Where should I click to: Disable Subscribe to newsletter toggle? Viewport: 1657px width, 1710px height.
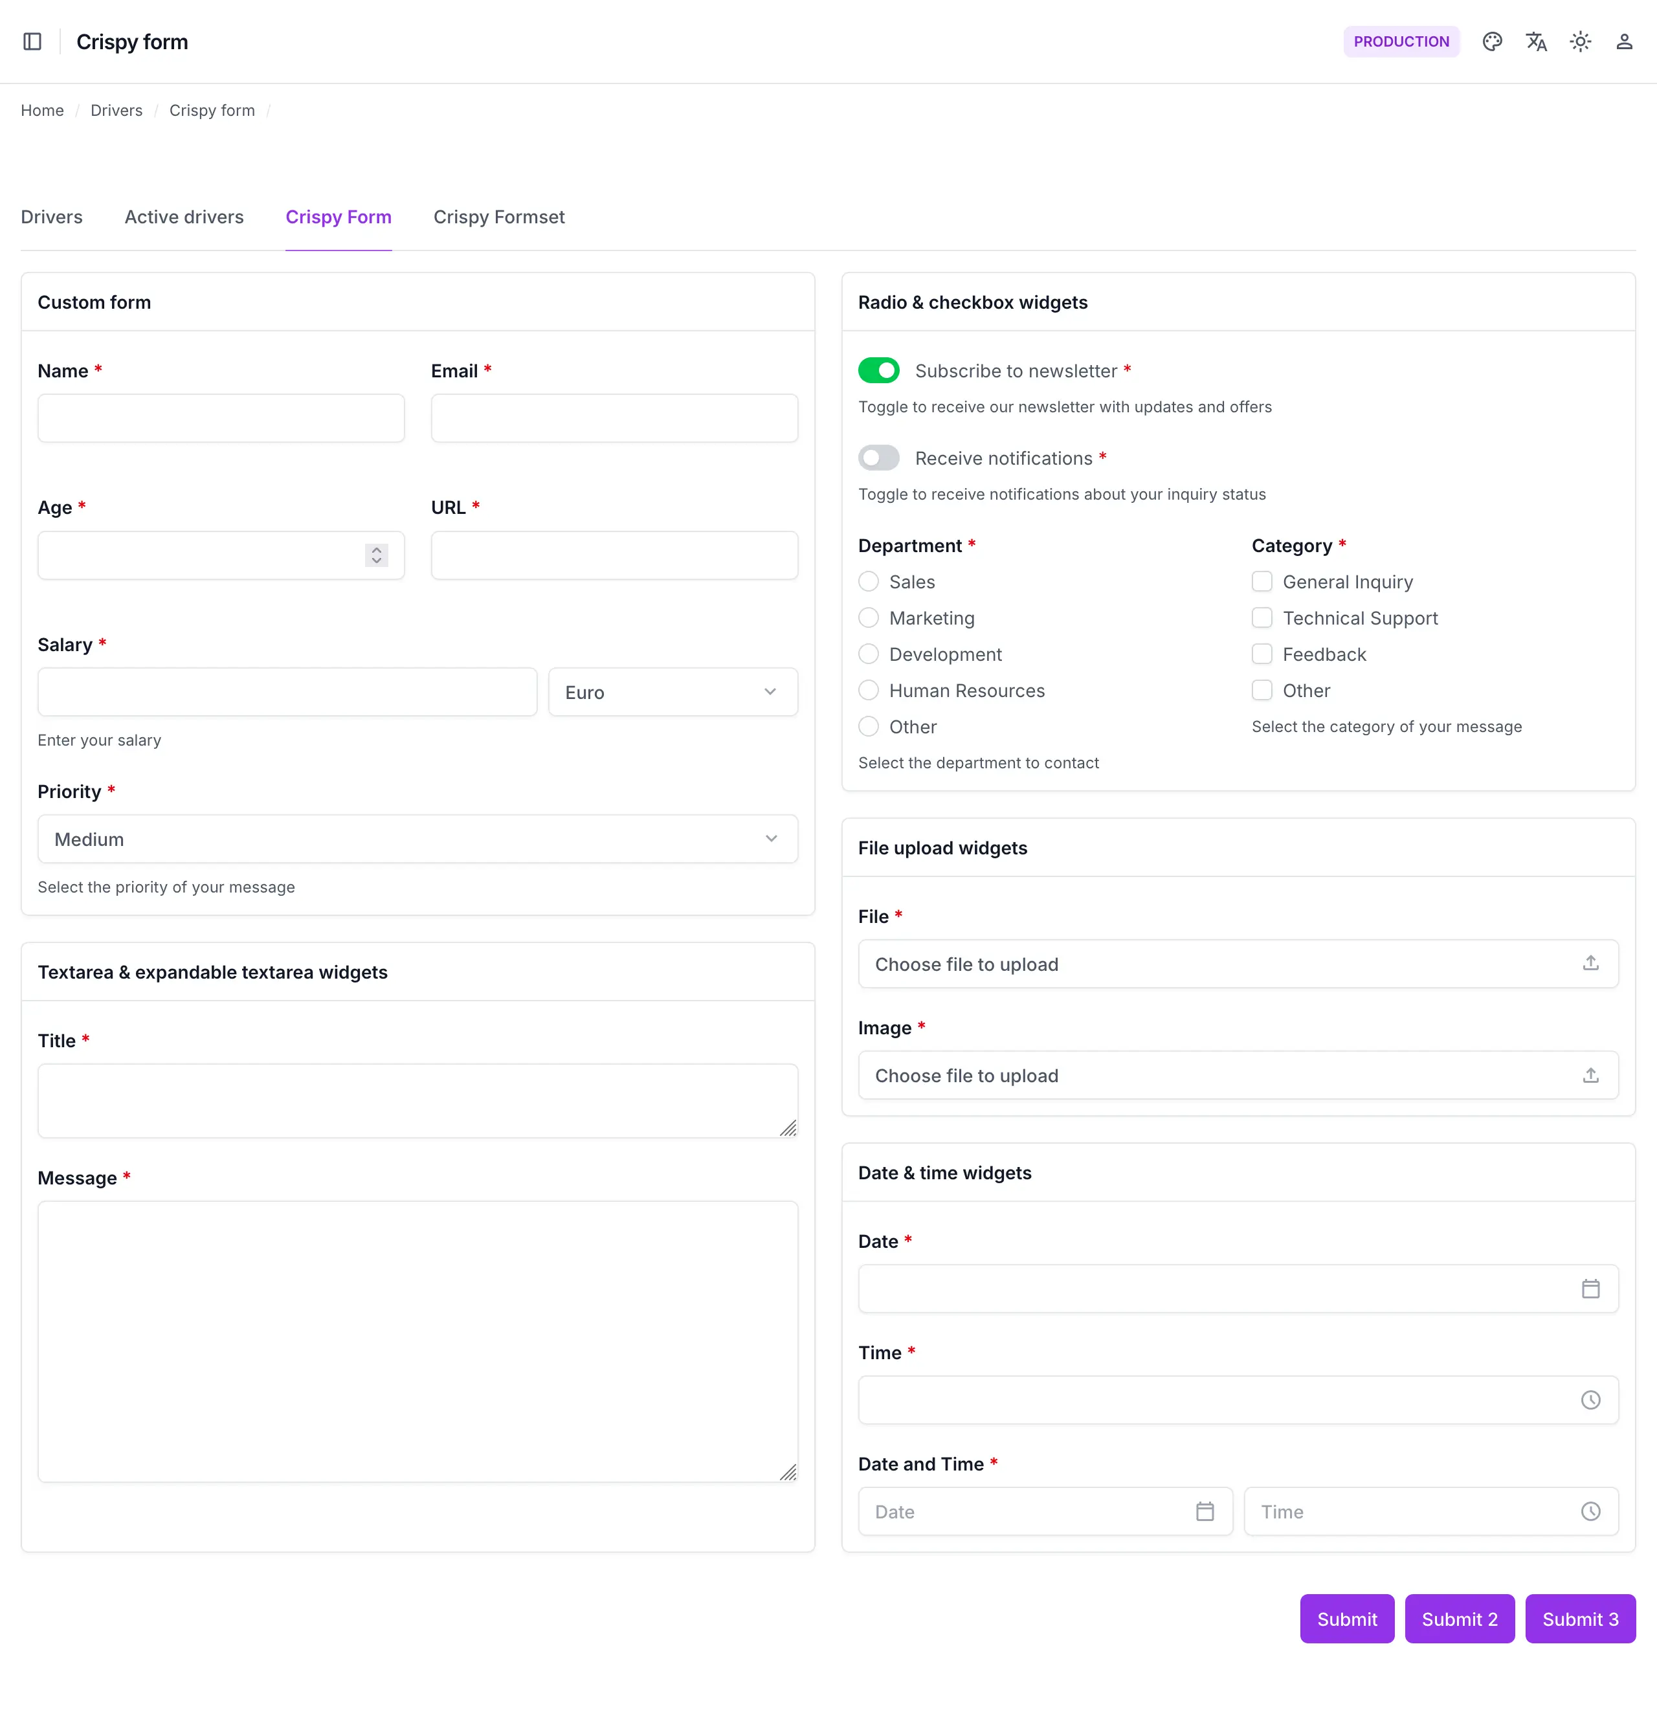[879, 371]
